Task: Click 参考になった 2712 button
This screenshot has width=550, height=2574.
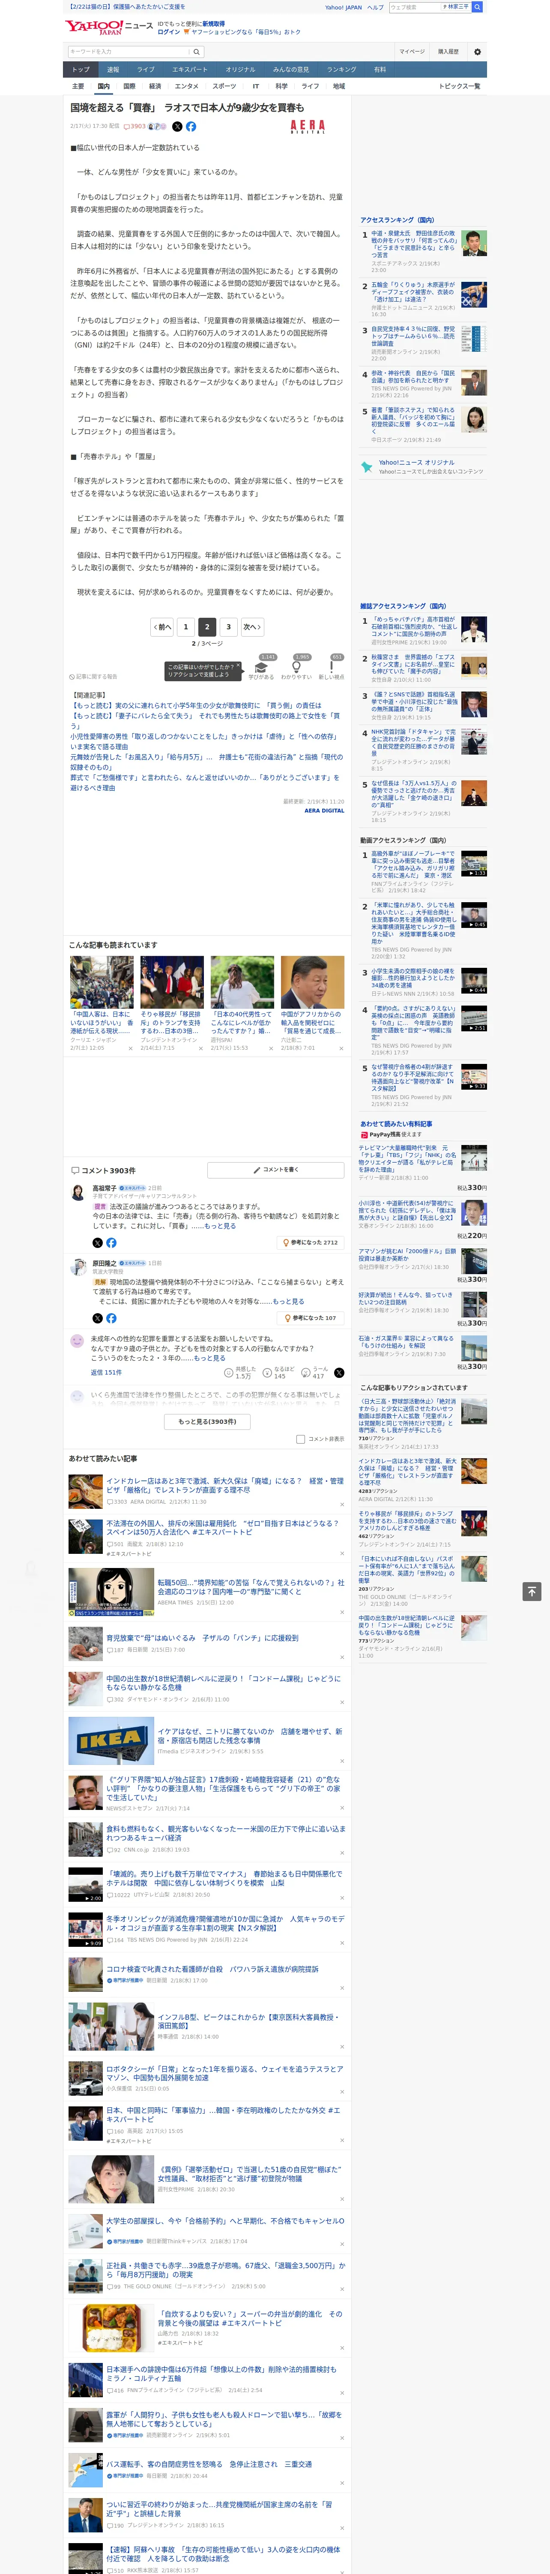Action: tap(311, 1243)
